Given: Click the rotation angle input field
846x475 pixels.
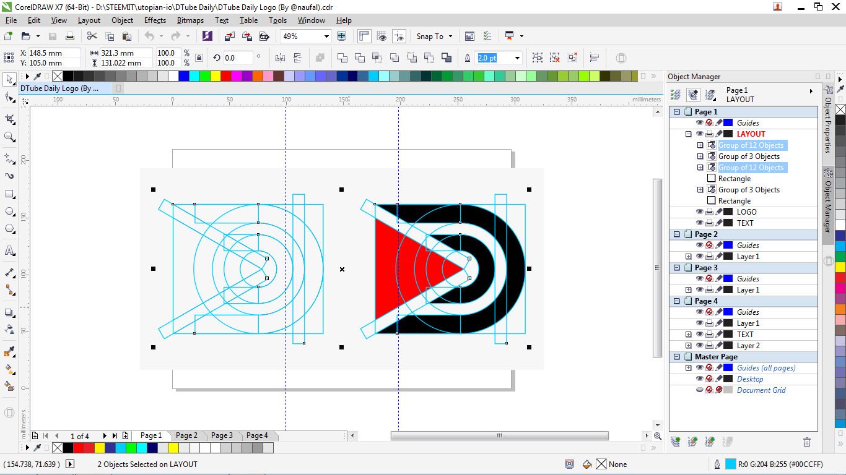Looking at the screenshot, I should (x=238, y=58).
